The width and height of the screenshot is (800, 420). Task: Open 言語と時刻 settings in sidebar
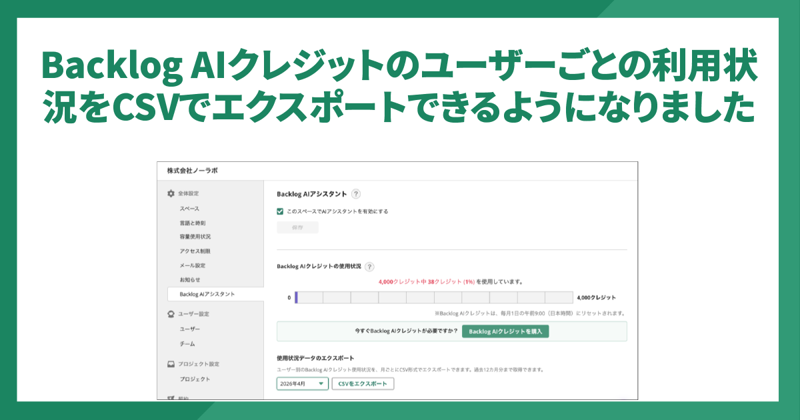pyautogui.click(x=192, y=223)
